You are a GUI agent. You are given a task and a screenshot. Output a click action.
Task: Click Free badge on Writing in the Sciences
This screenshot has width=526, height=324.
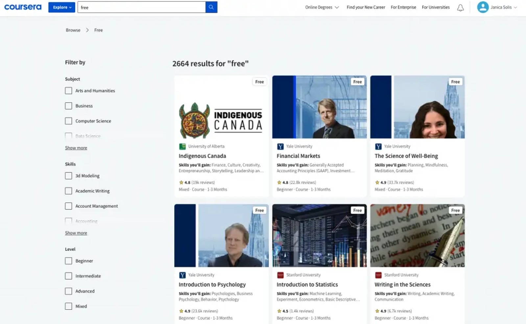(455, 210)
